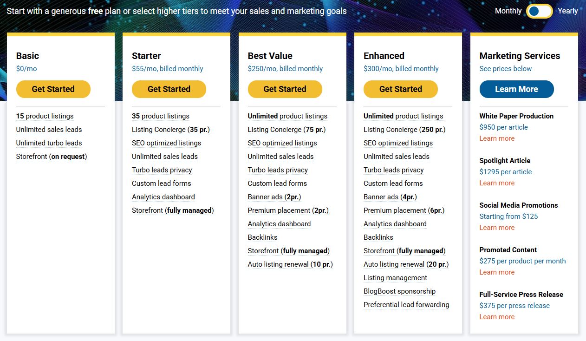Open Learn more under Promoted Content
The image size is (586, 341).
tap(497, 272)
